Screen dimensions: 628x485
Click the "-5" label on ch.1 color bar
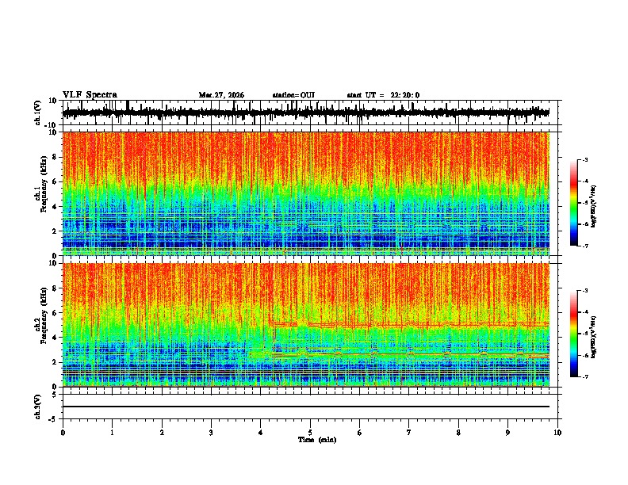click(585, 203)
